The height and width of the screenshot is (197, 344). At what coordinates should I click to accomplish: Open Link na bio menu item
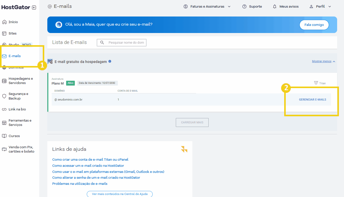(x=17, y=109)
